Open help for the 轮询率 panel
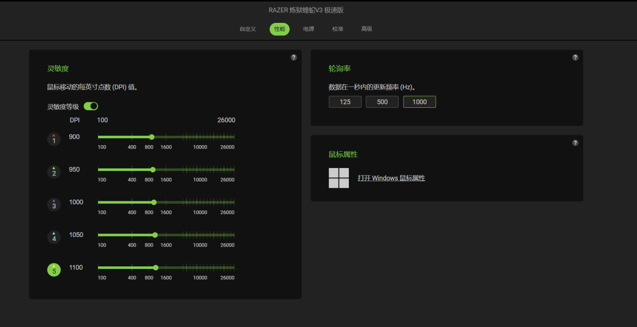The height and width of the screenshot is (327, 637). [x=575, y=57]
